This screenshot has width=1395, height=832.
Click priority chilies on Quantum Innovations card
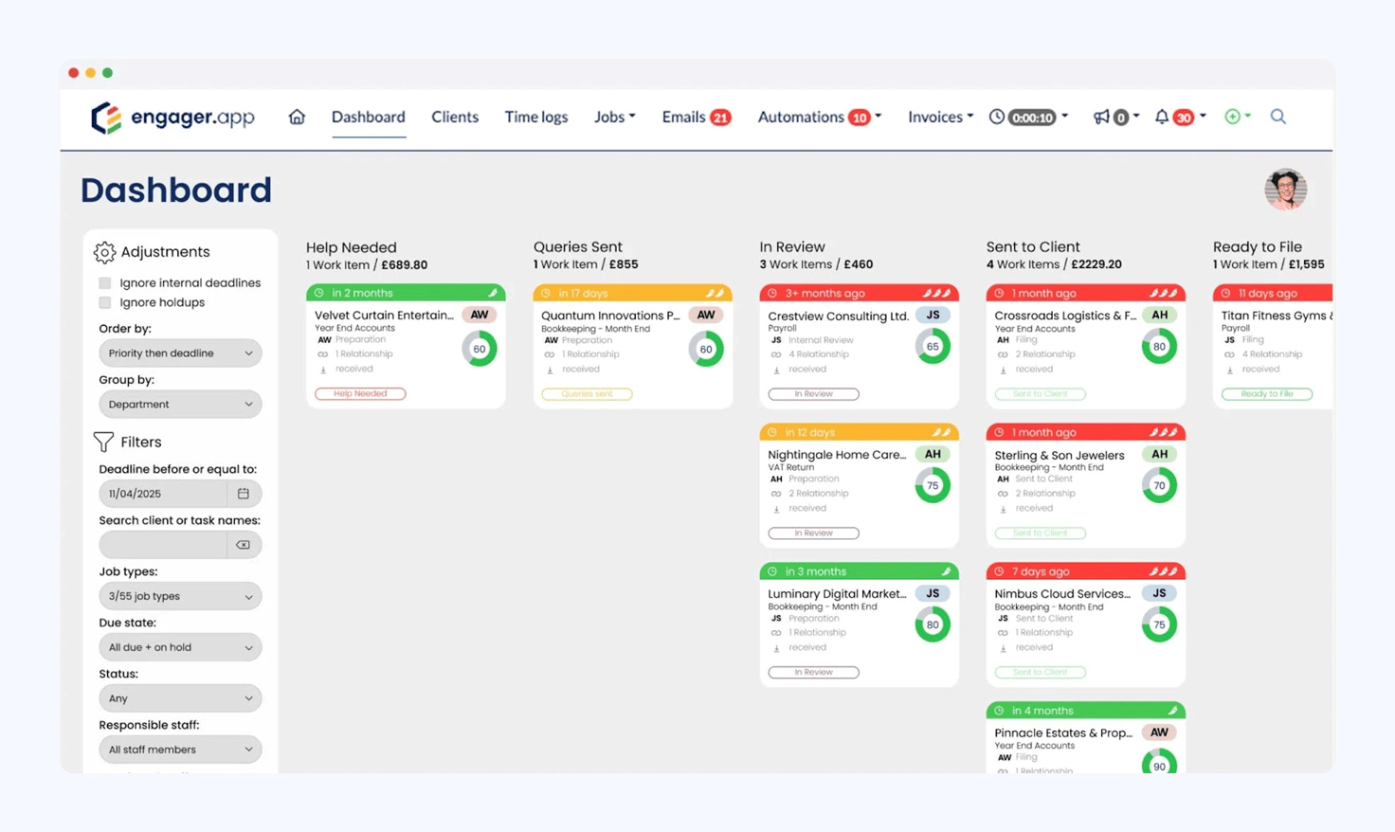715,293
